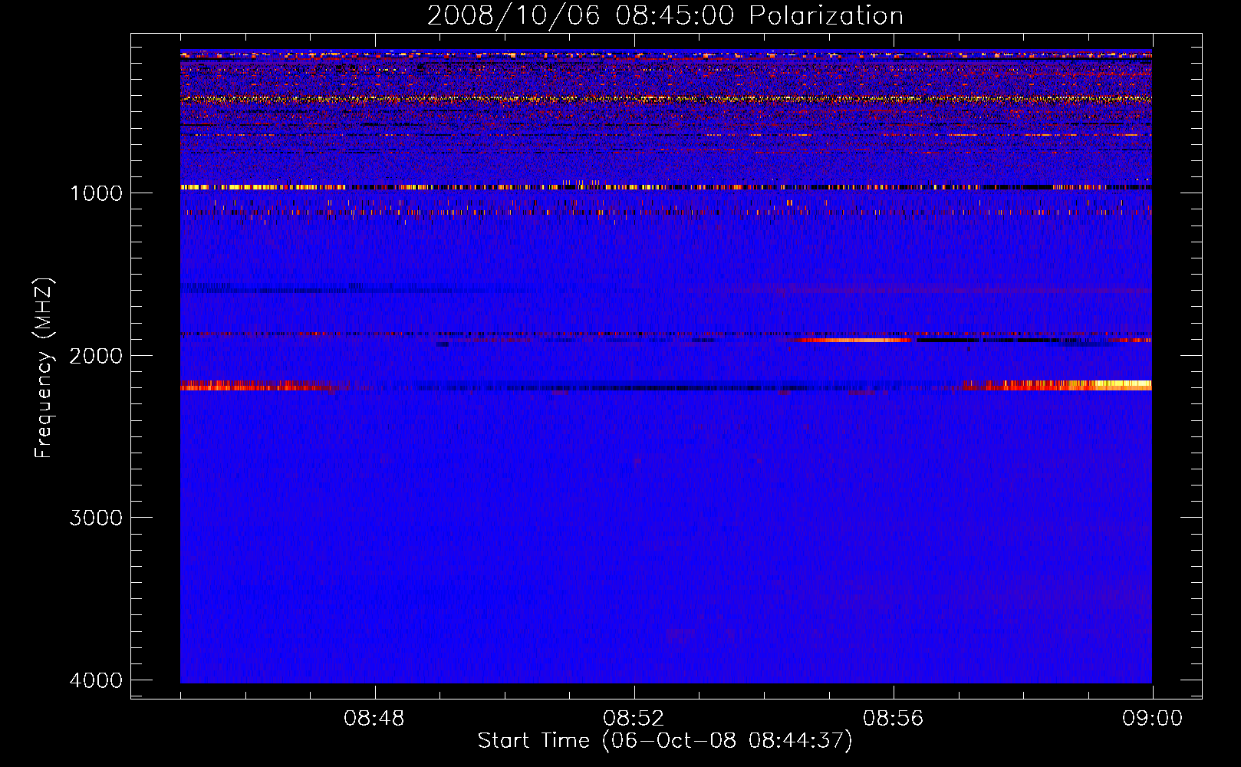Image resolution: width=1241 pixels, height=767 pixels.
Task: Click the plot title '2008/10/06 08:45:00 Polarization'
Action: [x=665, y=15]
